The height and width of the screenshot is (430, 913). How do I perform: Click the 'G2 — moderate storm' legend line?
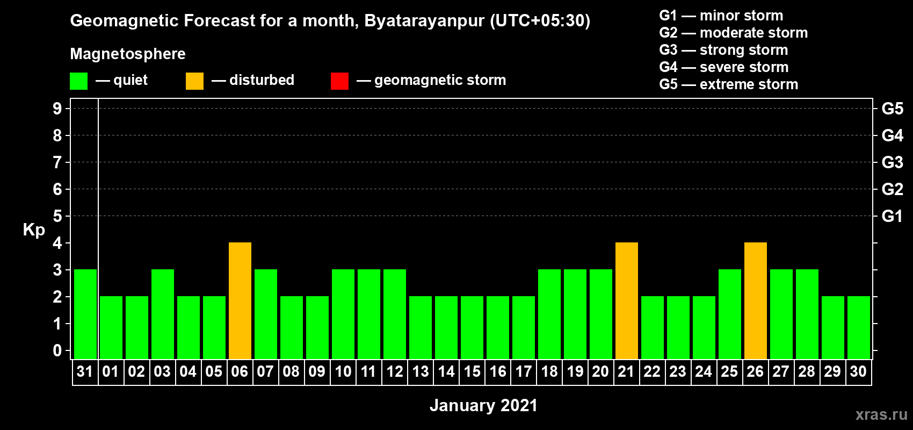(x=734, y=33)
